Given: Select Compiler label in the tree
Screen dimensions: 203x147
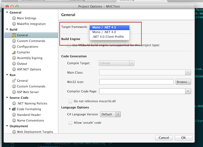Looking at the screenshot, I should pos(23,52).
